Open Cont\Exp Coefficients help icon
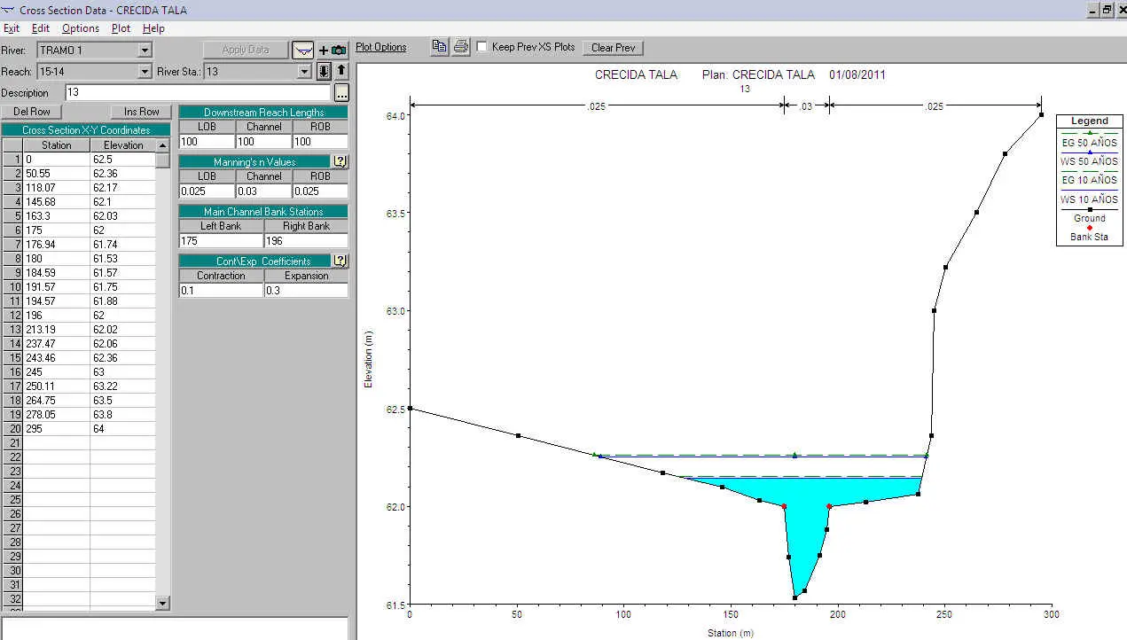 (x=339, y=261)
